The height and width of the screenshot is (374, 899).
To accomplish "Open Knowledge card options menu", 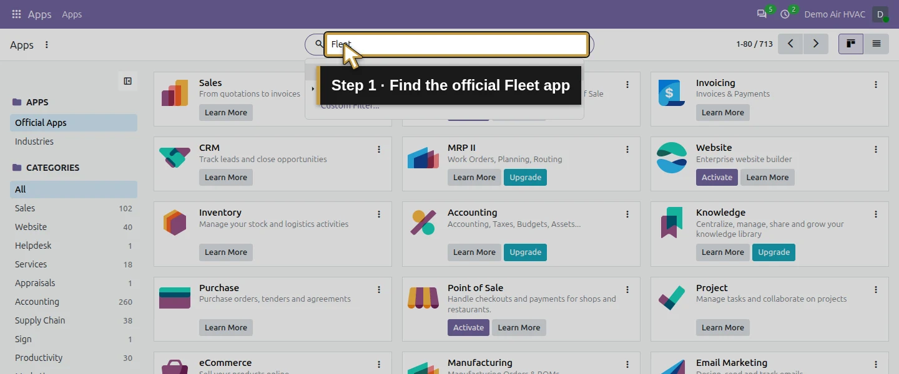I will (x=876, y=214).
